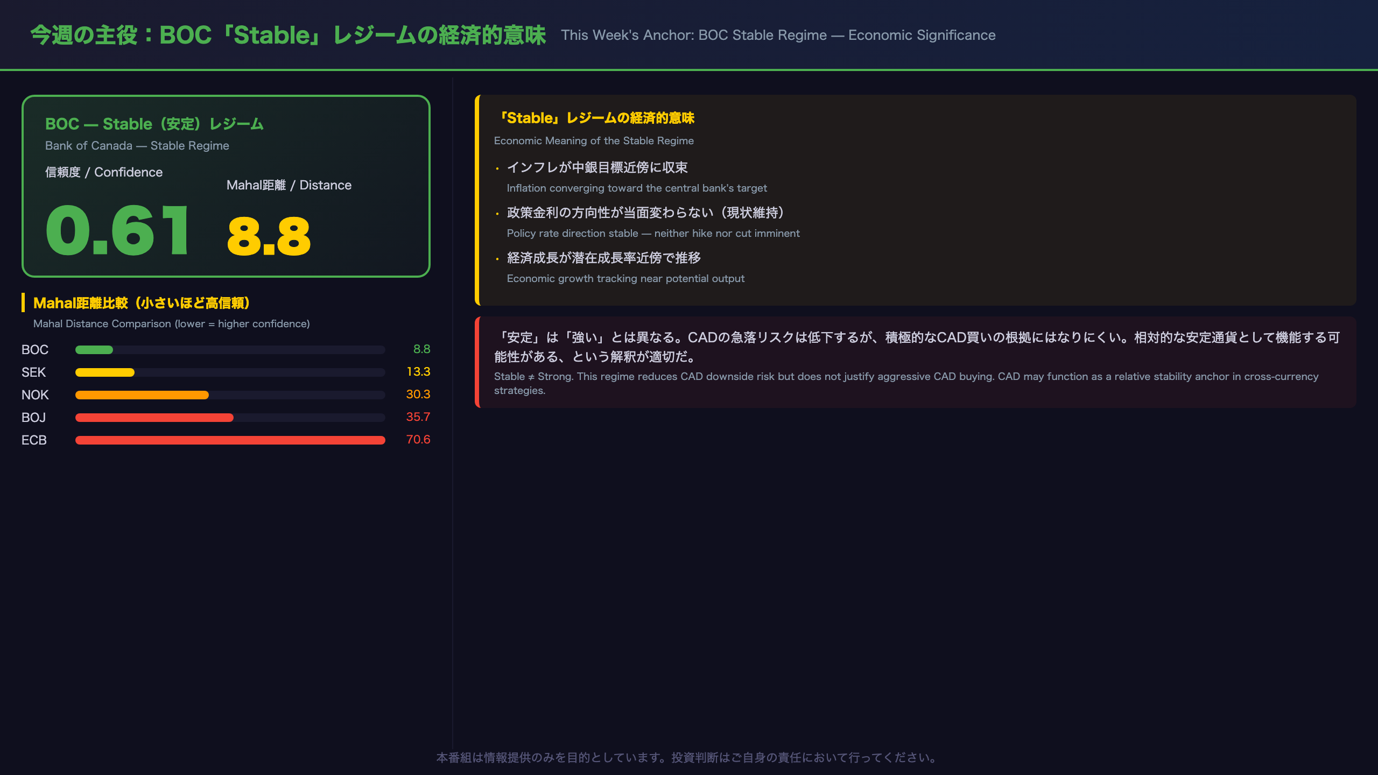
Task: Click the SEK Mahal distance progress bar
Action: tap(230, 372)
